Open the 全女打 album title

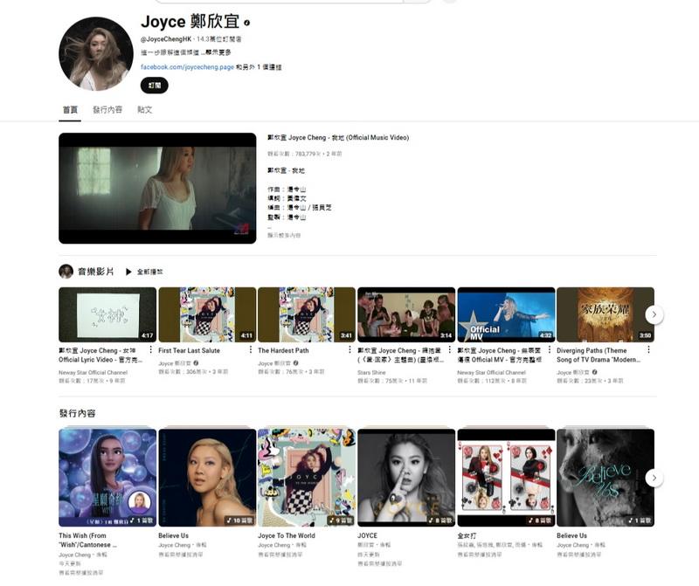click(467, 535)
